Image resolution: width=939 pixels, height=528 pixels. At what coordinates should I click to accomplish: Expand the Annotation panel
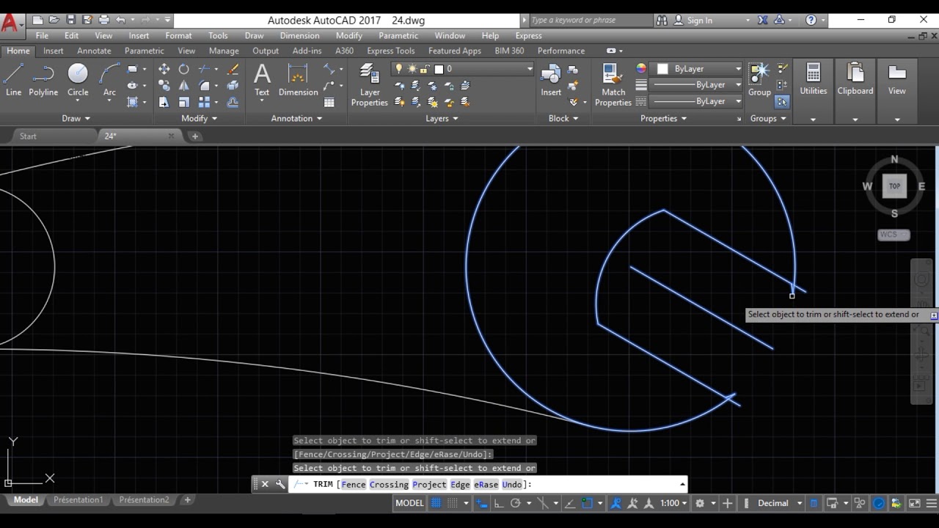point(297,118)
